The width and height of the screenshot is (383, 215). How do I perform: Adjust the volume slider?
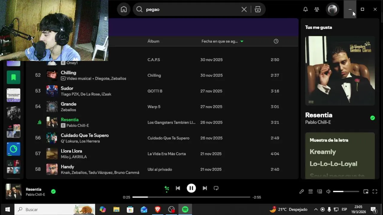346,191
